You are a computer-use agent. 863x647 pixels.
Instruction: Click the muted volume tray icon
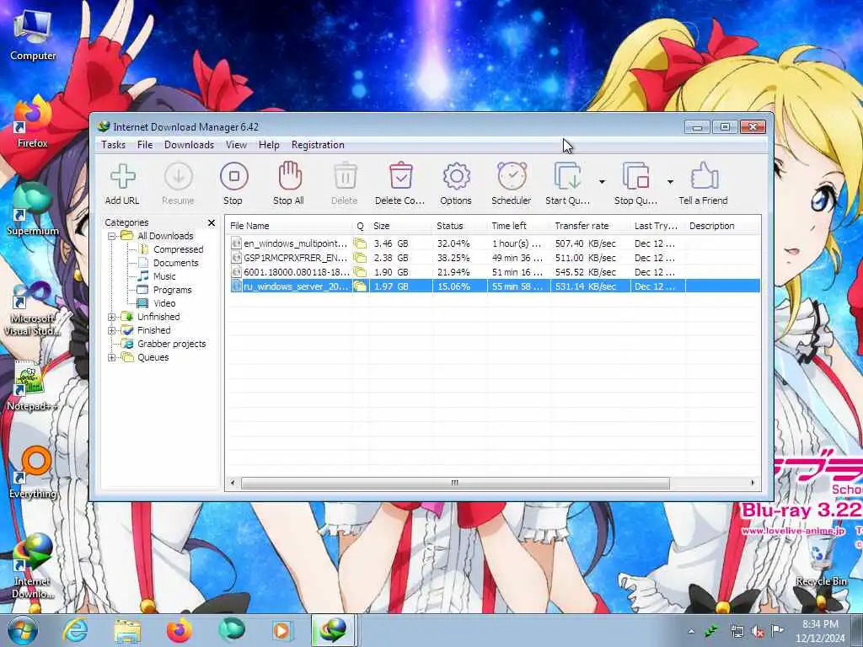[x=758, y=632]
